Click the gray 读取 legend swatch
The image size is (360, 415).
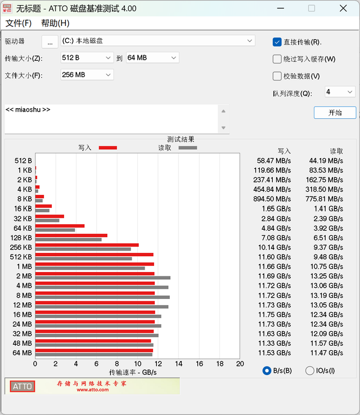(188, 148)
